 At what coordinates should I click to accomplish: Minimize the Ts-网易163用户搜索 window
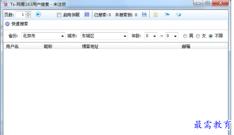[x=198, y=3]
